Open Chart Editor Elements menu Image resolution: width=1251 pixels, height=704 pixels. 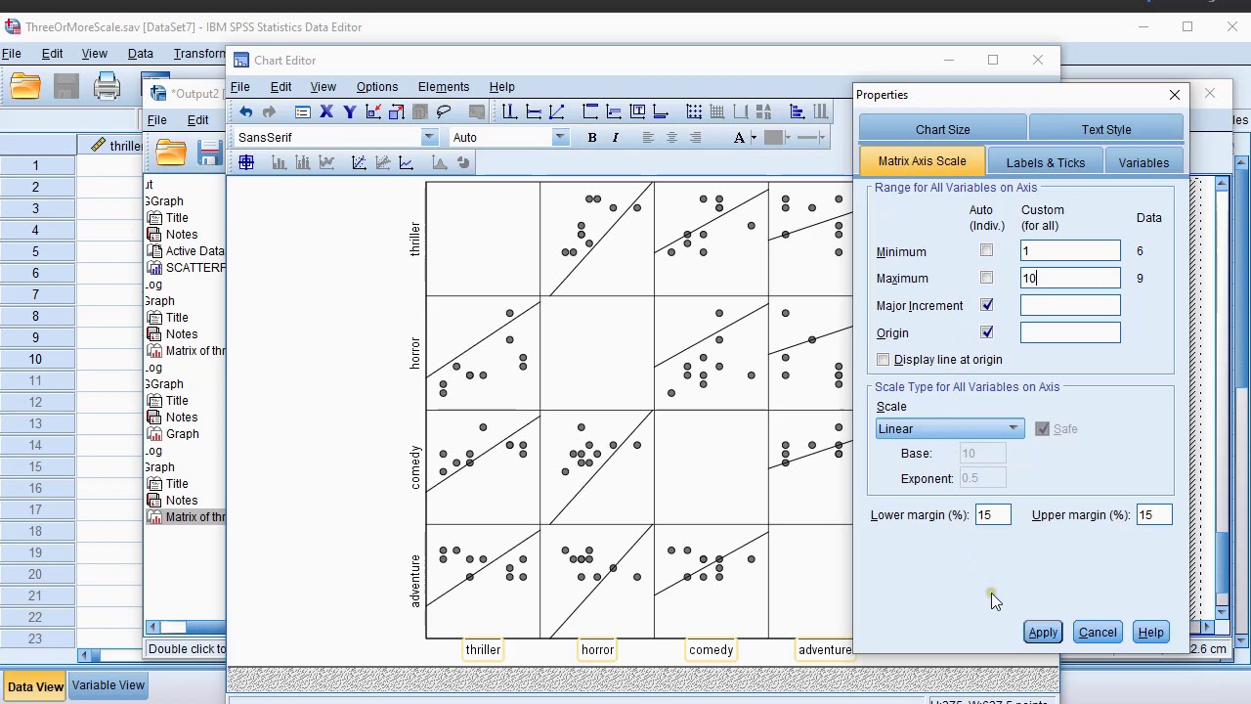click(443, 87)
